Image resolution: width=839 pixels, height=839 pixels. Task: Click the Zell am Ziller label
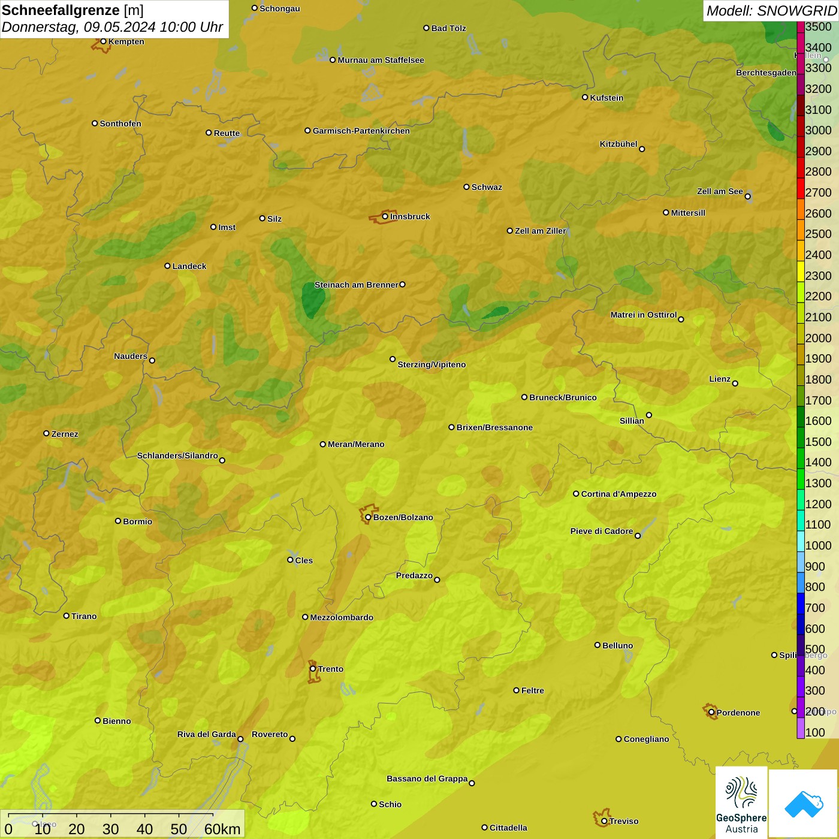pyautogui.click(x=541, y=231)
